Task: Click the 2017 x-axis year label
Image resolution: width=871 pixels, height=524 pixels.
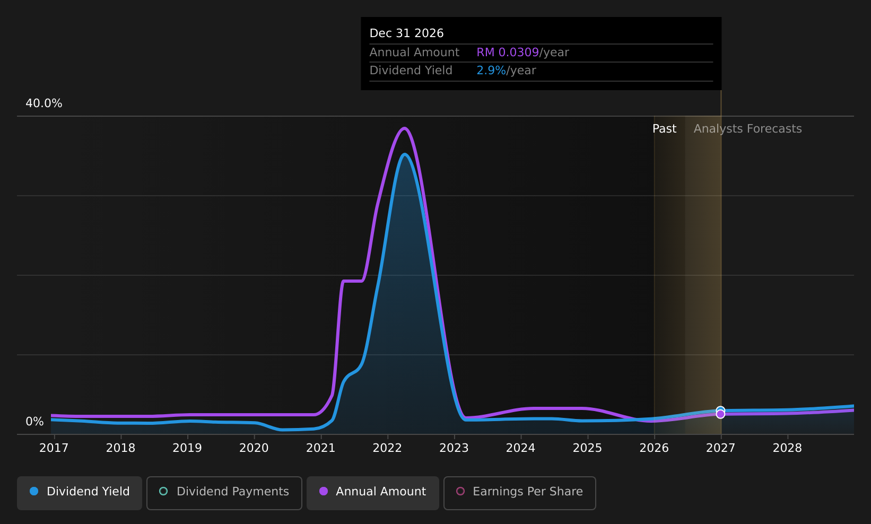Action: click(54, 448)
